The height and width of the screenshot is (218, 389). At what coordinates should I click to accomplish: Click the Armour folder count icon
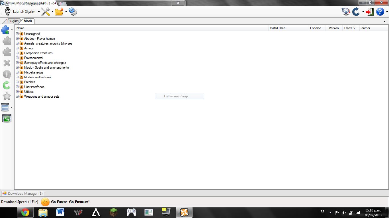pos(21,48)
